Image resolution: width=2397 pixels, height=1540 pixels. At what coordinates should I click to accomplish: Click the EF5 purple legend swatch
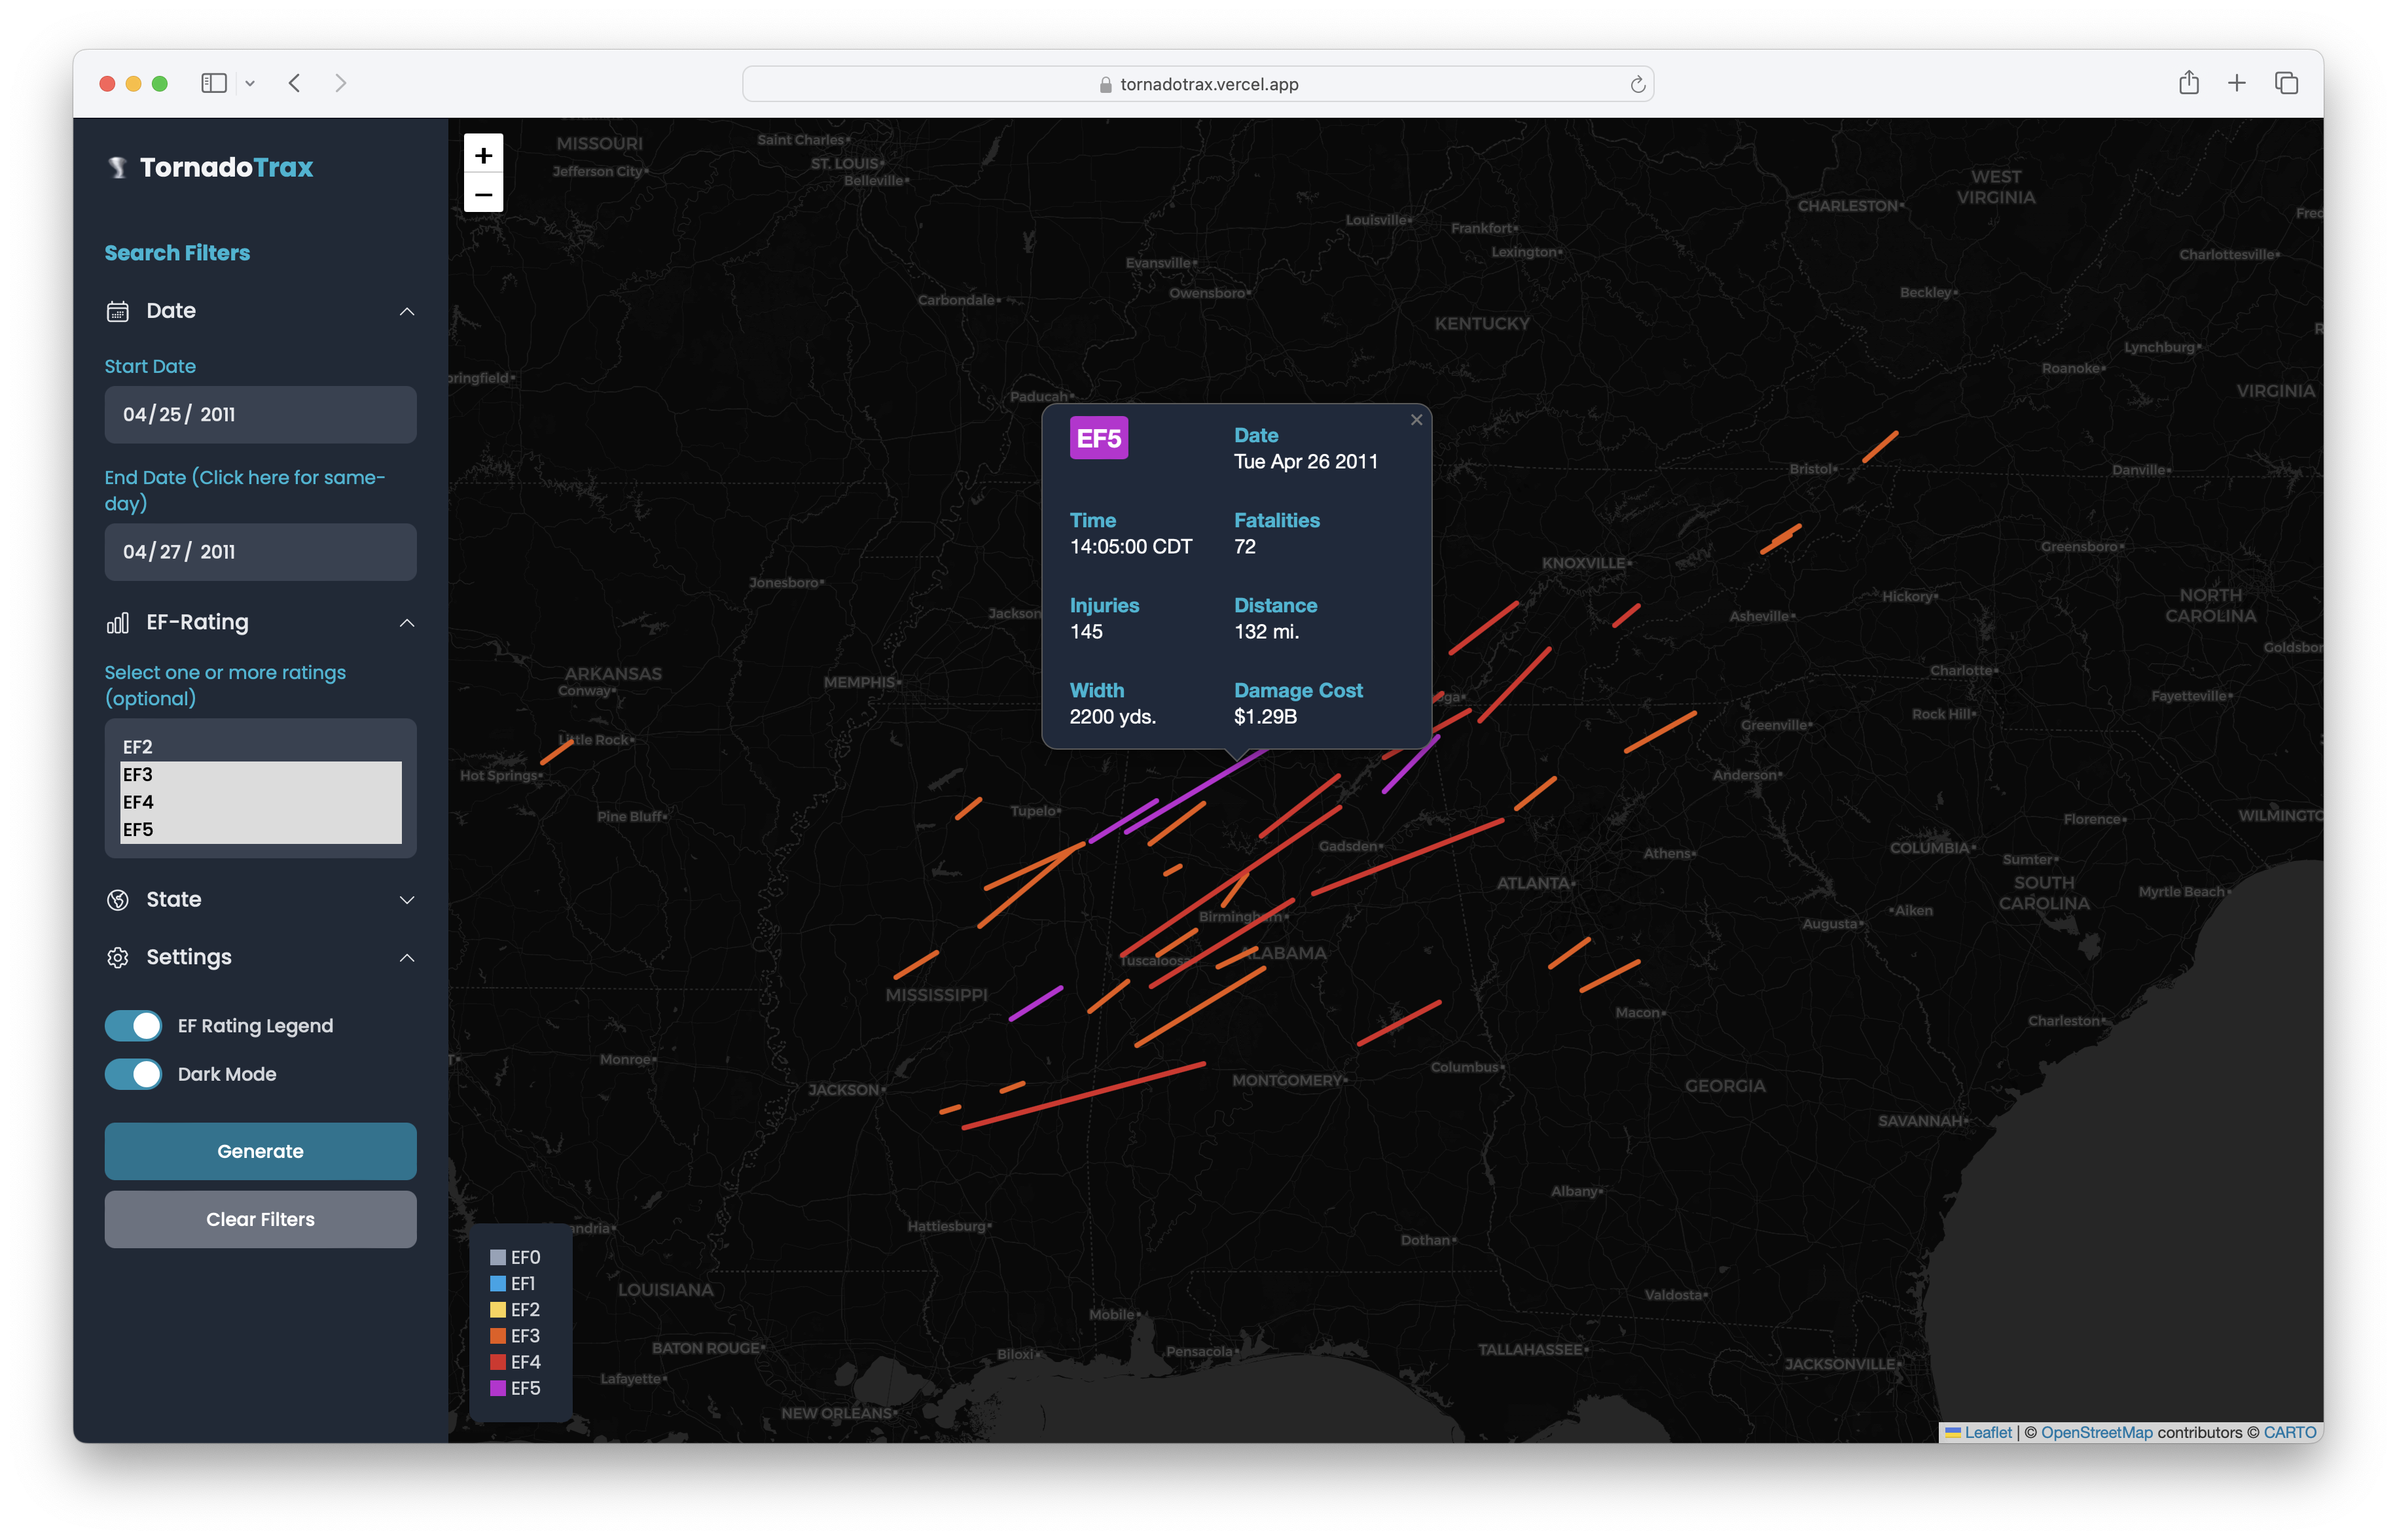497,1388
